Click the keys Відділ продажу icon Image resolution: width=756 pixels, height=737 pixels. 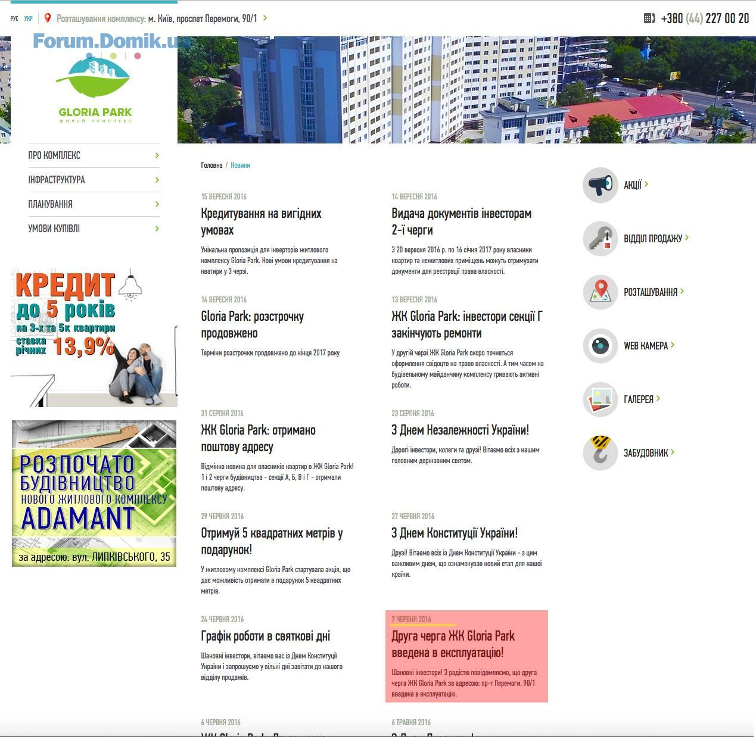coord(600,239)
